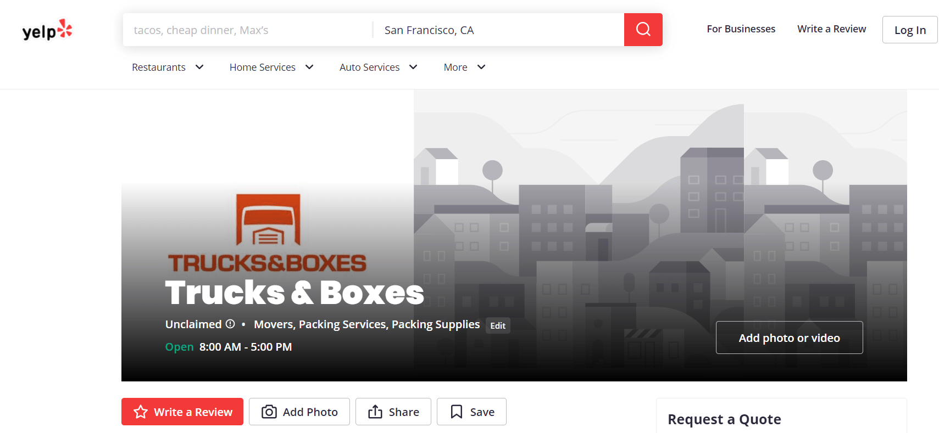Screen dimensions: 939x433
Task: Open the For Businesses link
Action: point(741,29)
